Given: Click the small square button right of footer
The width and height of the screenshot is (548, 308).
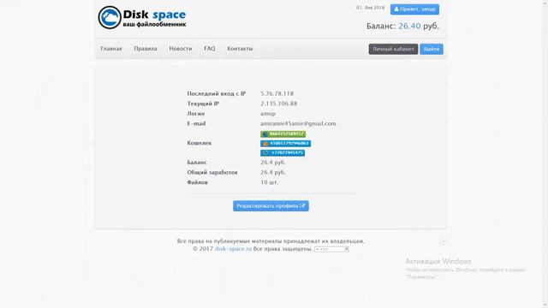Looking at the screenshot, I should pos(444,241).
